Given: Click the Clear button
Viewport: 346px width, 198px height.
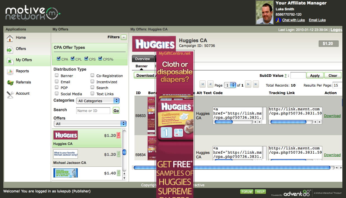Looking at the screenshot, I should point(333,75).
